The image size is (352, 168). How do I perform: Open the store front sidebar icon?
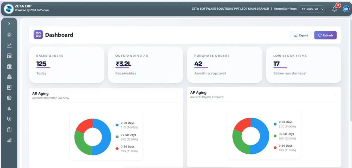point(9,56)
